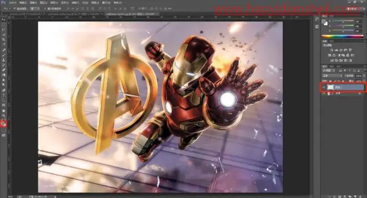
Task: Switch to the Paths panel tab
Action: click(x=338, y=67)
